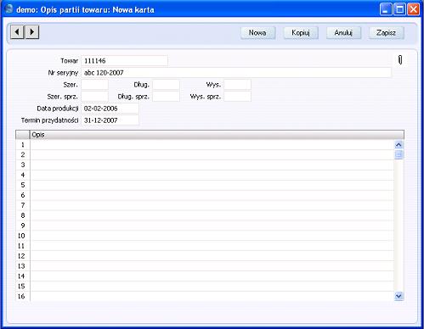The height and width of the screenshot is (329, 424).
Task: Go to next record with right arrow
Action: (x=32, y=31)
